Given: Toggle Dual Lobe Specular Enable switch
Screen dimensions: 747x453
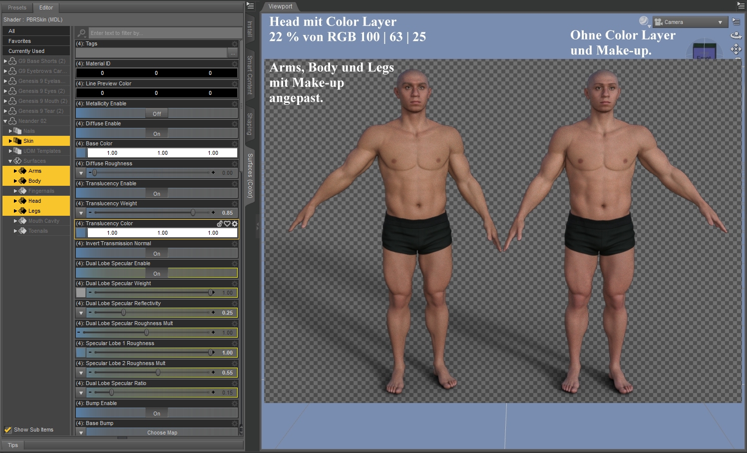Looking at the screenshot, I should pyautogui.click(x=157, y=273).
